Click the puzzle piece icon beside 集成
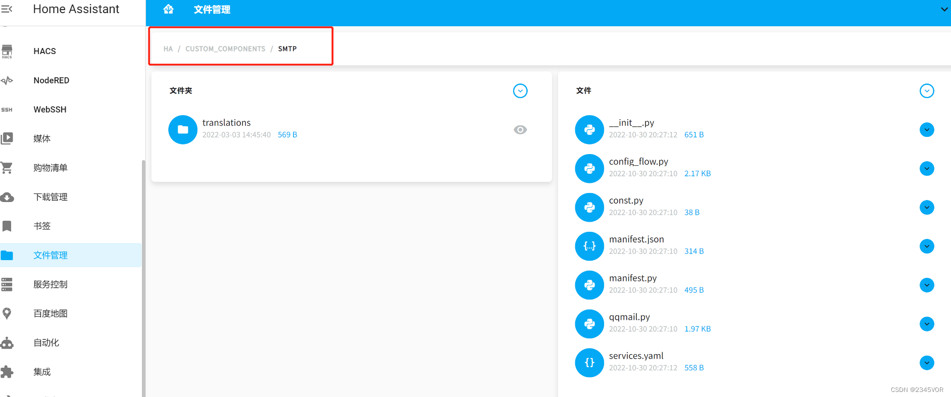Viewport: 951px width, 397px height. [x=7, y=372]
